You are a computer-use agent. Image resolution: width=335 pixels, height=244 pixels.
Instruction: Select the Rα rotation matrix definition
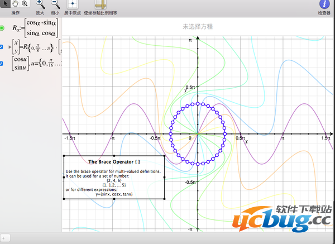[35, 28]
